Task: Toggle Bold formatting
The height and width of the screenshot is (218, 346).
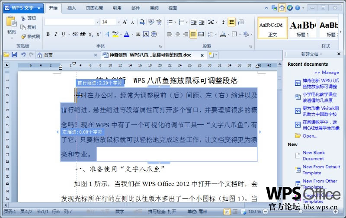Action: pos(48,34)
